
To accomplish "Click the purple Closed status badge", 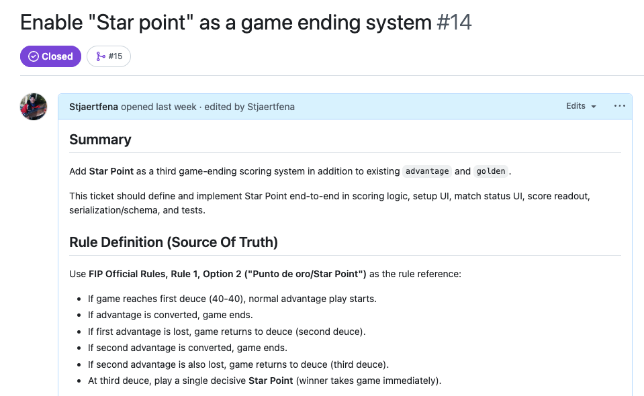I will (50, 56).
